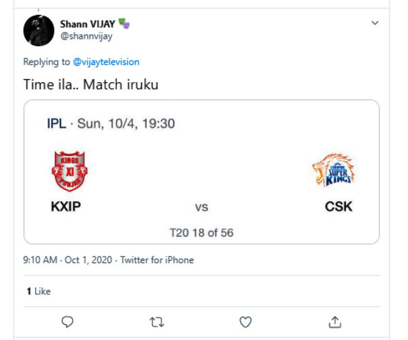The image size is (408, 340).
Task: Like the tweet with the heart icon
Action: (245, 322)
